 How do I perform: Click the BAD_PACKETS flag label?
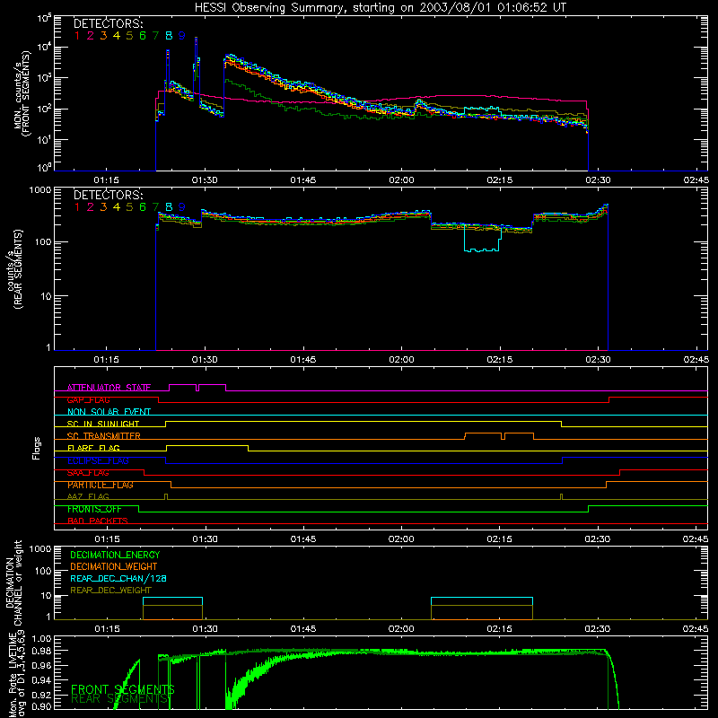pyautogui.click(x=98, y=521)
